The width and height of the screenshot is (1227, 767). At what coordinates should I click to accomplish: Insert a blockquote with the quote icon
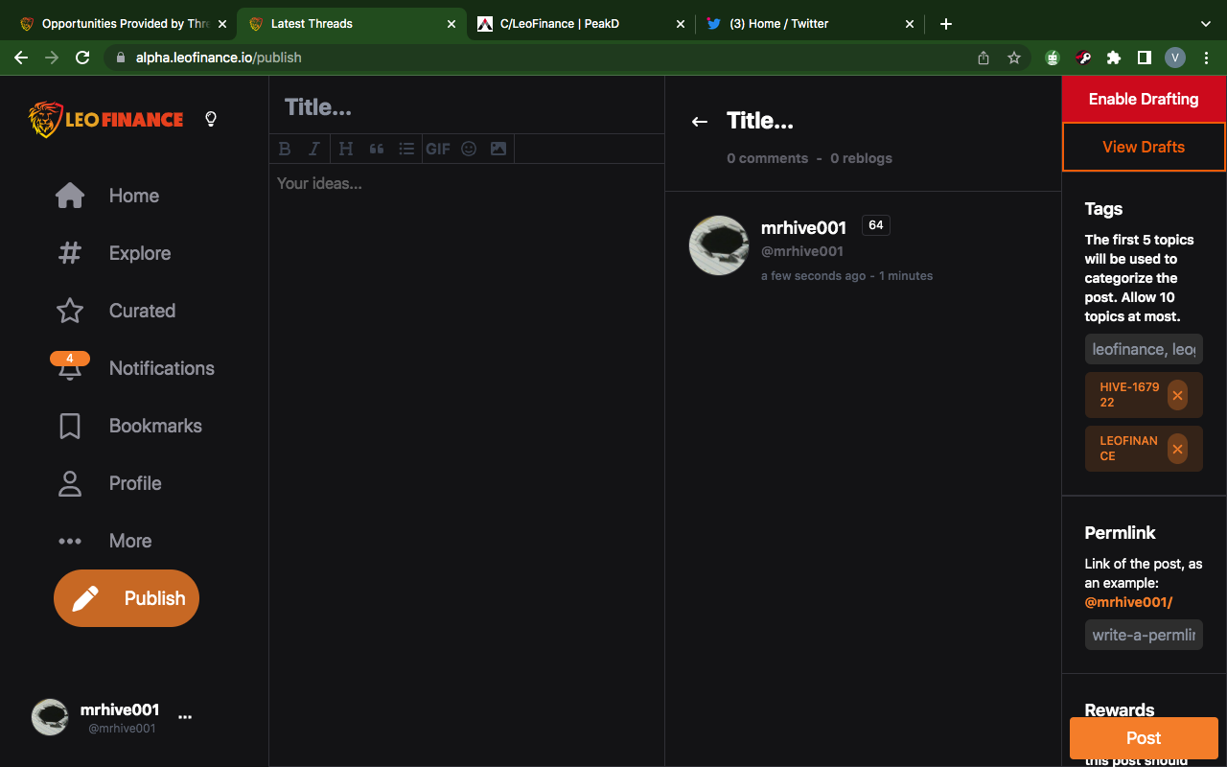coord(377,149)
